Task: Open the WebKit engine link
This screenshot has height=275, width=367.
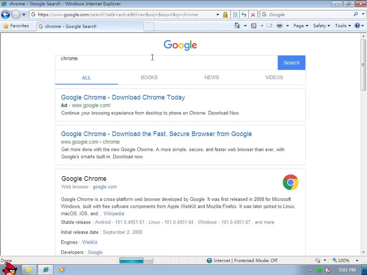Action: 90,242
